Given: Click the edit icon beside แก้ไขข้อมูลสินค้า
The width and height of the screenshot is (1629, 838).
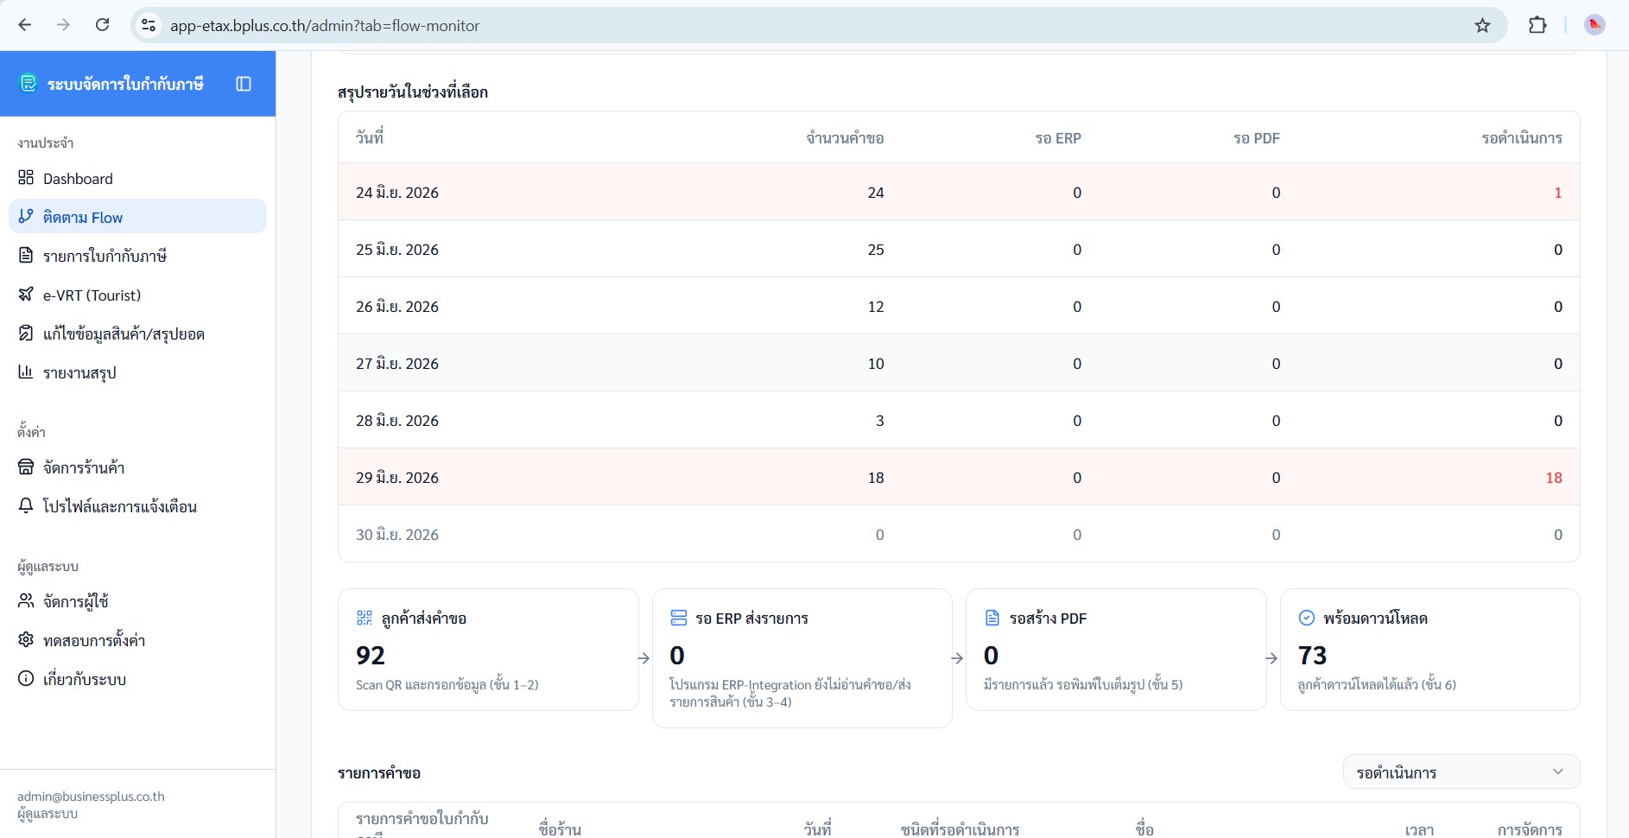Looking at the screenshot, I should pos(26,333).
